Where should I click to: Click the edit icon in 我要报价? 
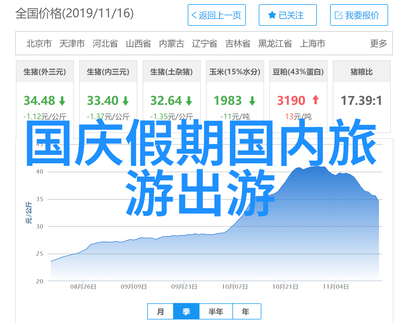[338, 15]
